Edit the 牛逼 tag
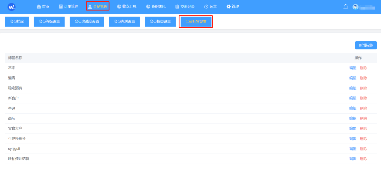Screen dimensions: 381x193 point(353,108)
